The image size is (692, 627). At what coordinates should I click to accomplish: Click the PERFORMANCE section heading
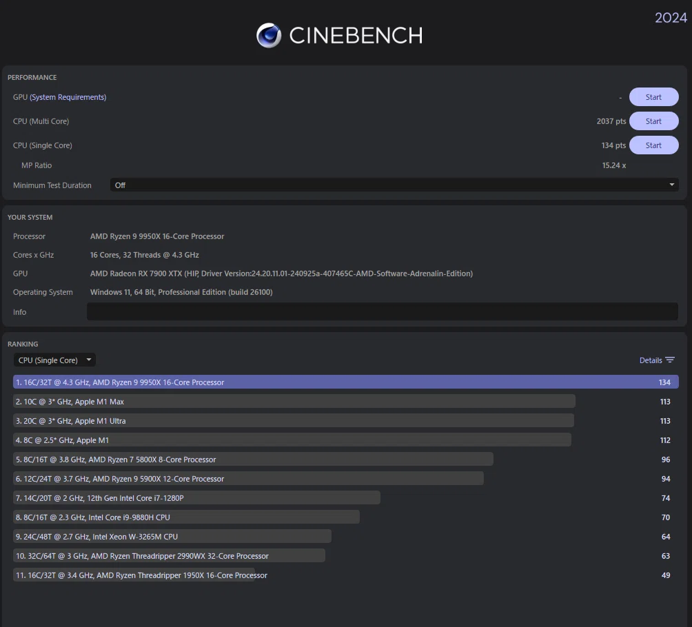(32, 77)
